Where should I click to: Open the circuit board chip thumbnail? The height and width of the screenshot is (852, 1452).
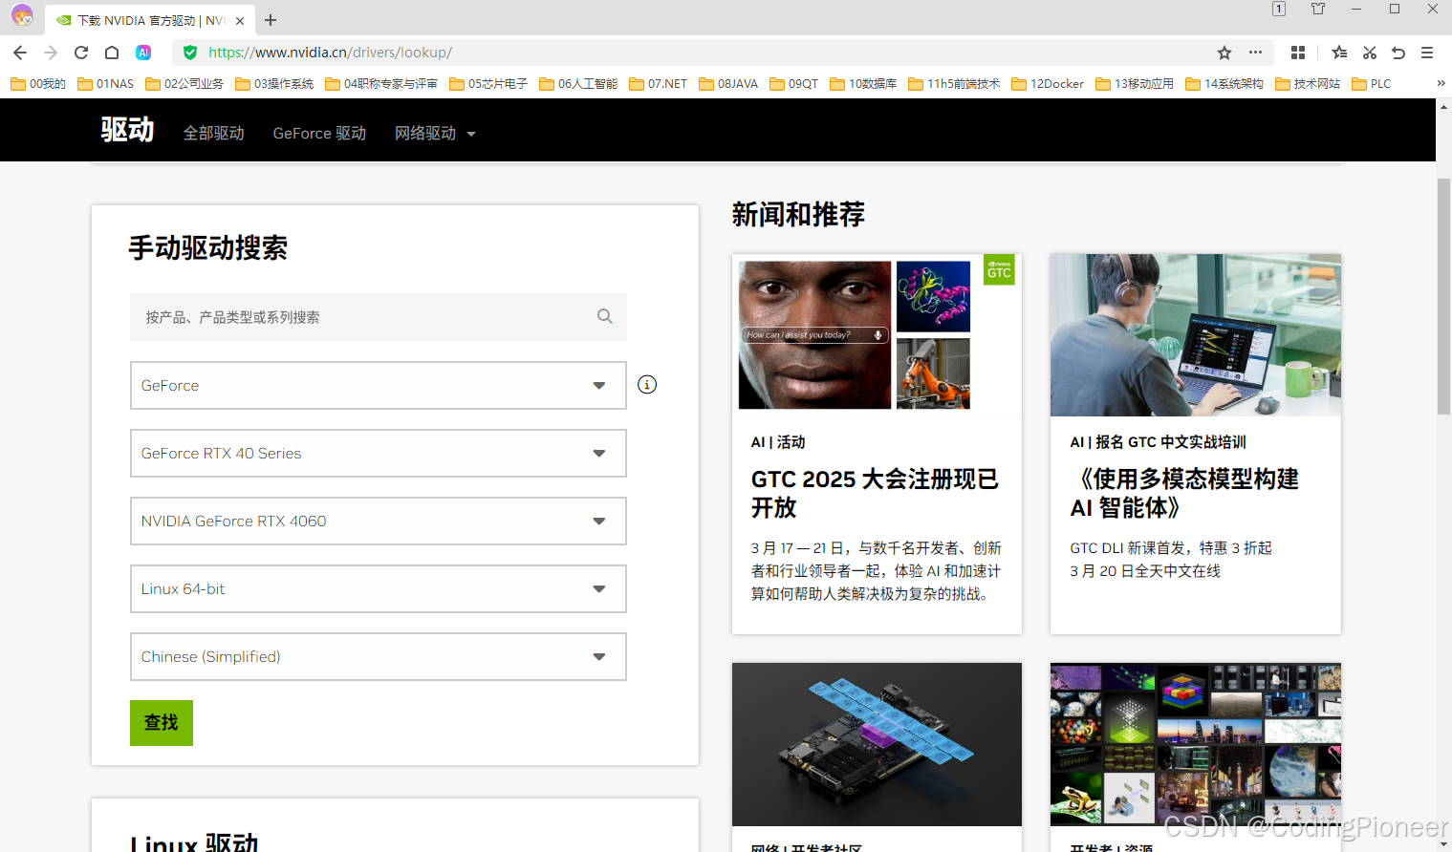click(877, 744)
